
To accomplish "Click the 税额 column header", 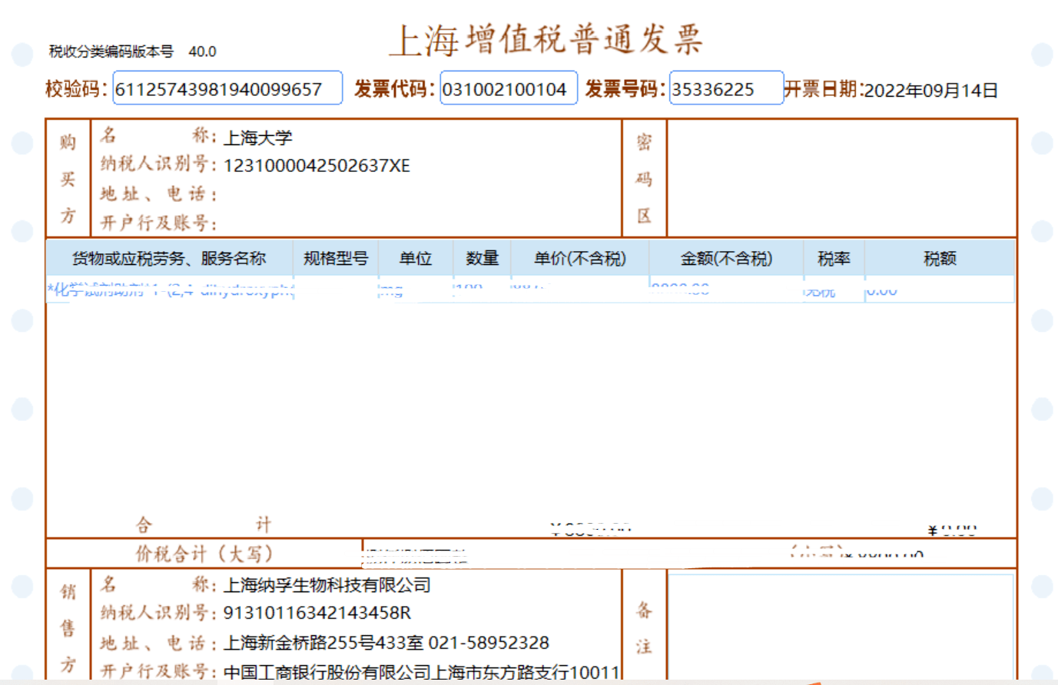I will (x=940, y=259).
